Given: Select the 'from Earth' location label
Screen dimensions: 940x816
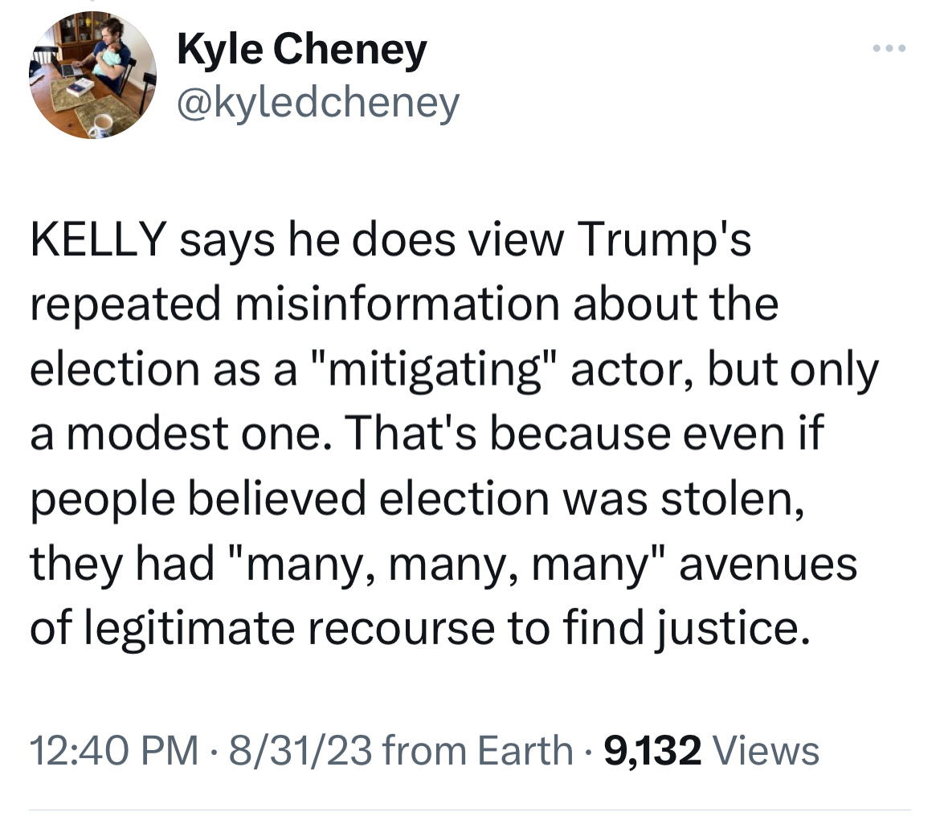Looking at the screenshot, I should pos(477,750).
